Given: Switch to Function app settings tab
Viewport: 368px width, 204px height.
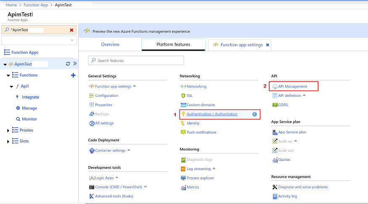Looking at the screenshot, I should (x=241, y=45).
